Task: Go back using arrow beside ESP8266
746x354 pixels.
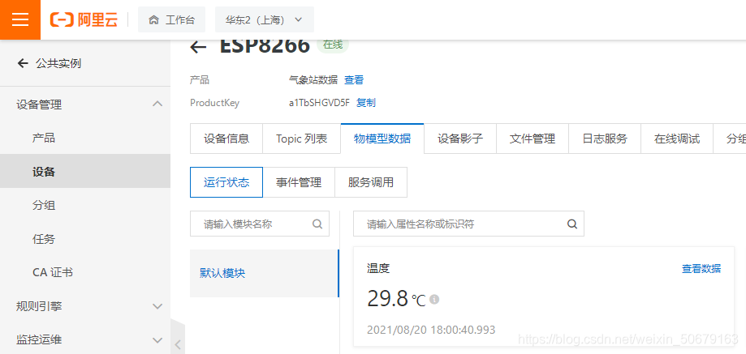Action: click(x=198, y=46)
